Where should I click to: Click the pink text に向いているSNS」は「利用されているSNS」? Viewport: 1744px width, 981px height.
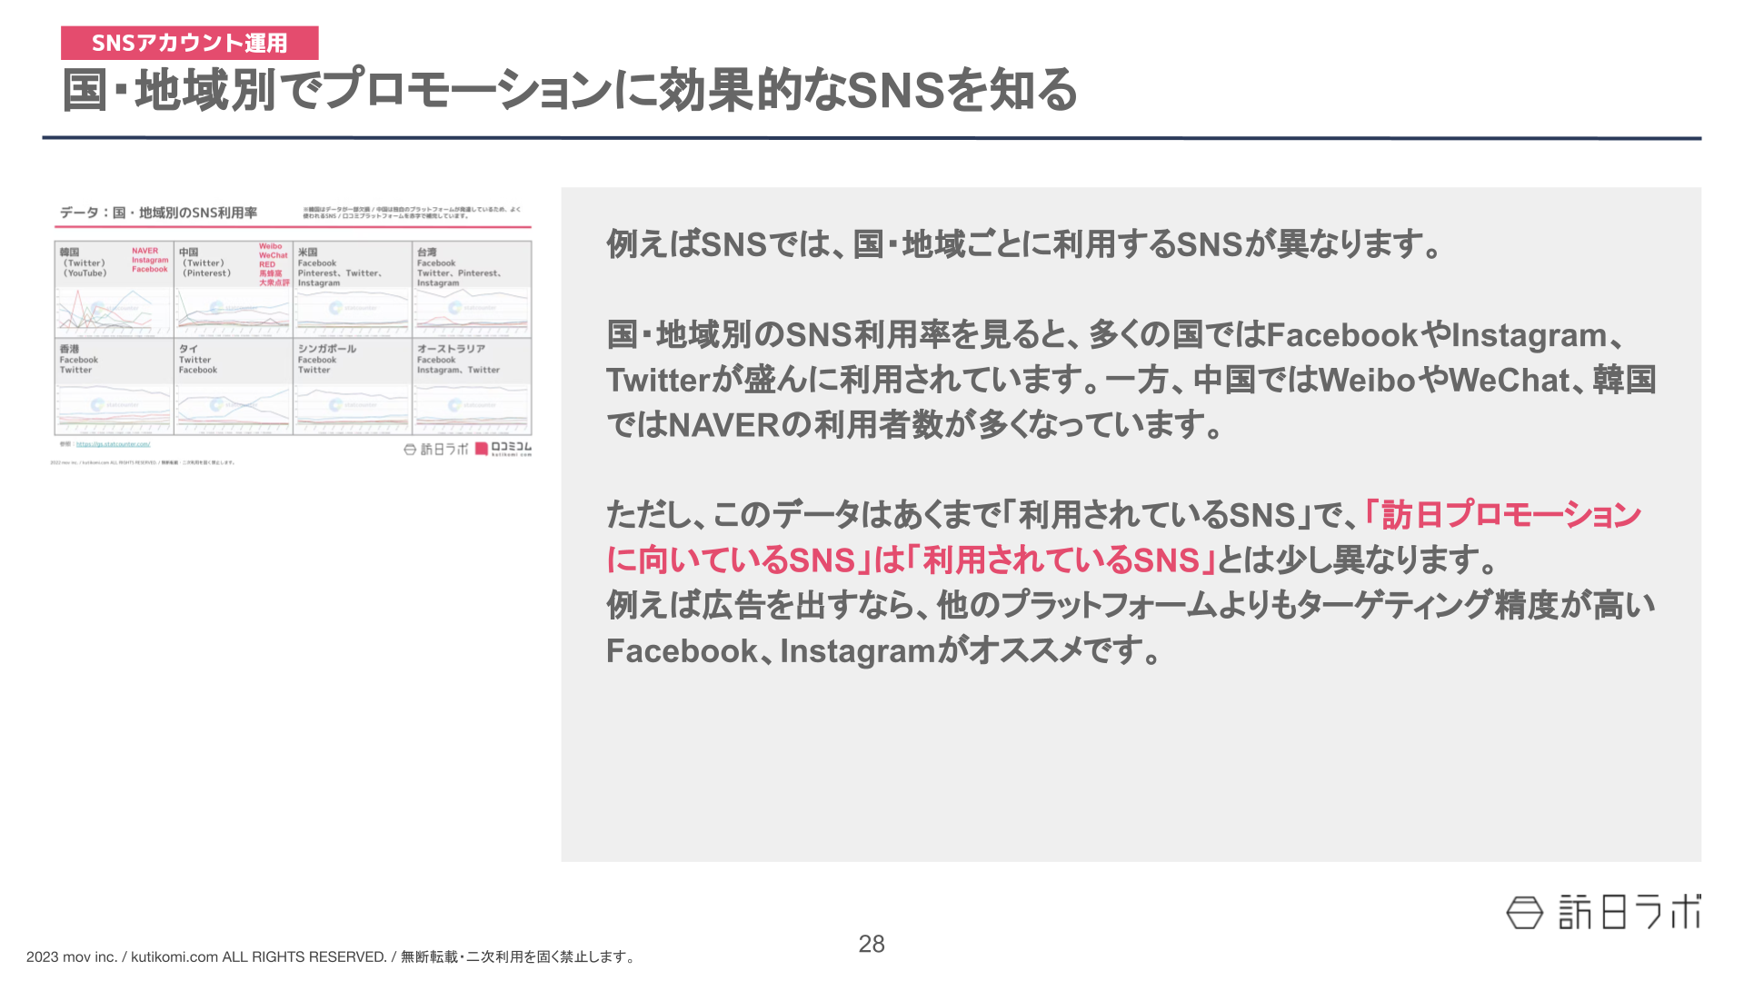tap(912, 560)
